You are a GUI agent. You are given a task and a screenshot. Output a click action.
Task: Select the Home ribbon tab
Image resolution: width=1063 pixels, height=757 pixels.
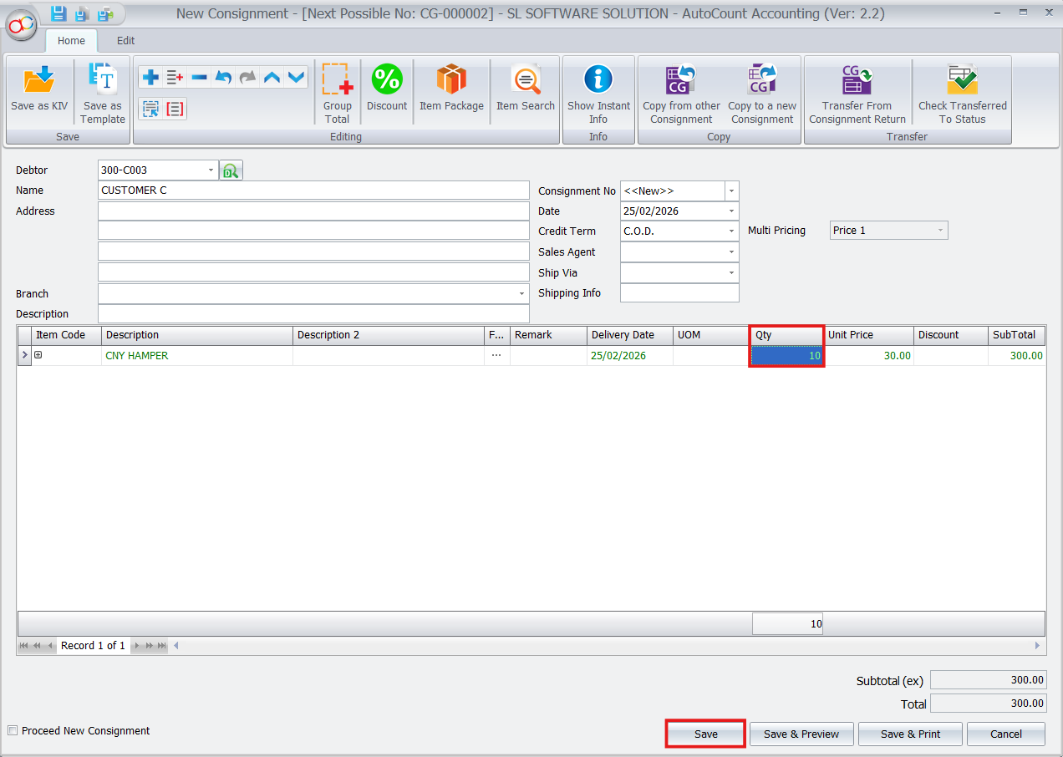71,40
